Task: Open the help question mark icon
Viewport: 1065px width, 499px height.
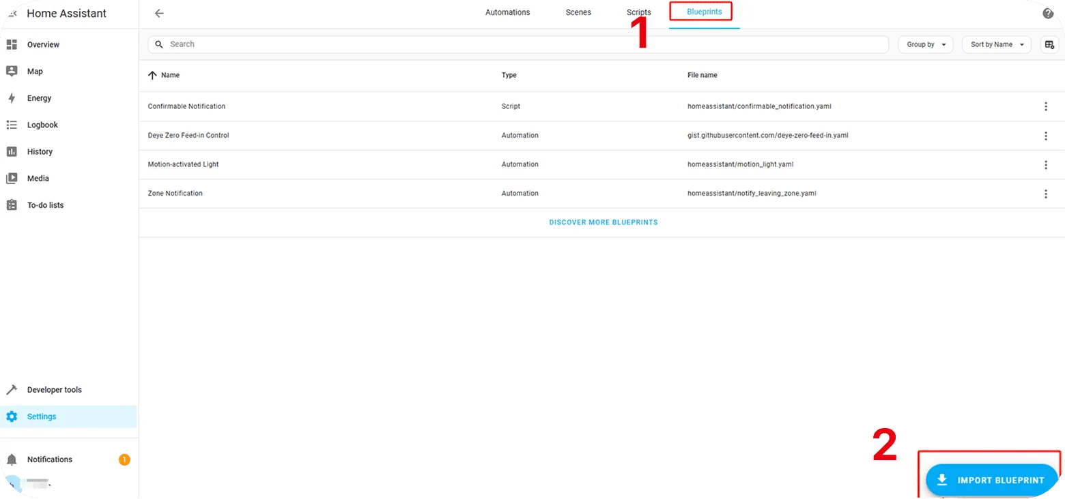Action: 1048,13
